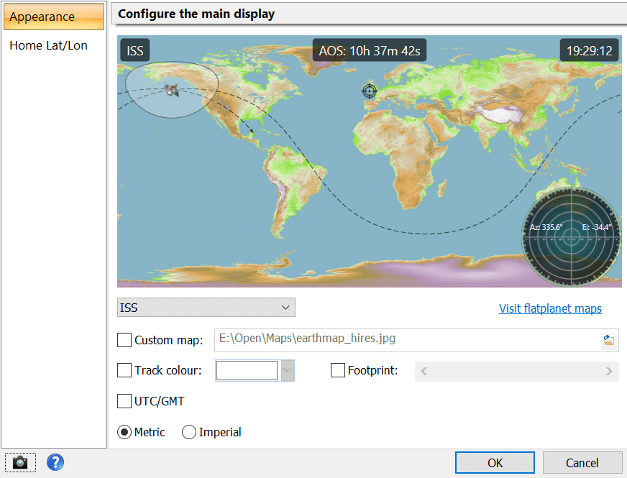Image resolution: width=627 pixels, height=478 pixels.
Task: Click the browse folder icon for custom map
Action: [608, 340]
